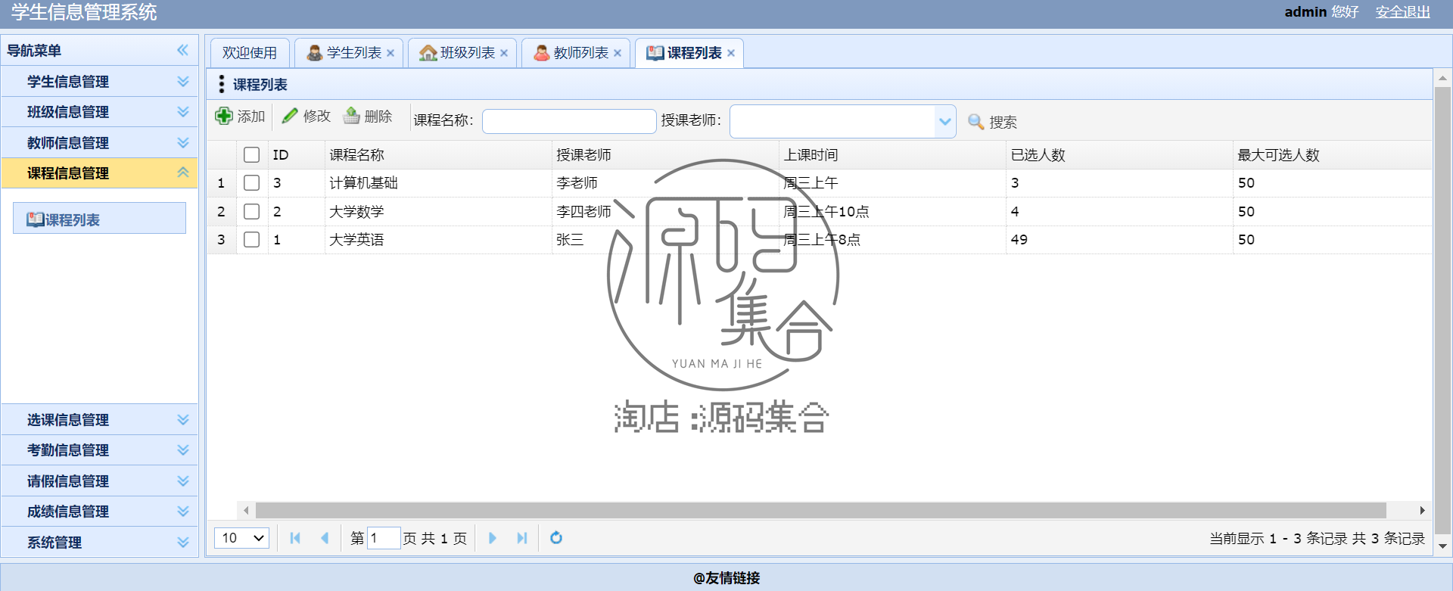1453x591 pixels.
Task: Select the 计算机基础 cell
Action: pos(439,183)
